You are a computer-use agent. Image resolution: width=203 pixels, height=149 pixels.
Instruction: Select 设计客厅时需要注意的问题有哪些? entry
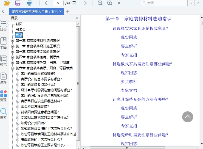coord(46,90)
